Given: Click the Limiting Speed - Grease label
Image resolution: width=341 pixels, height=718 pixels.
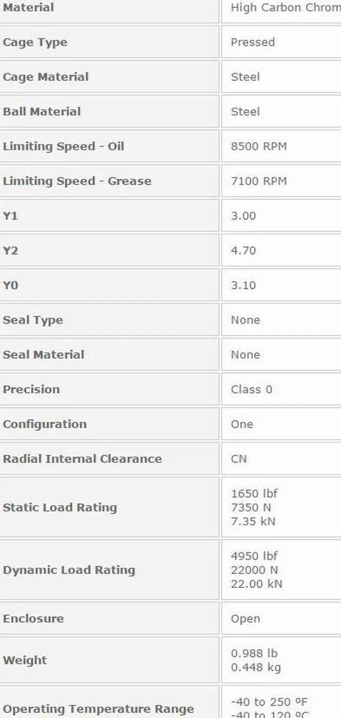Looking at the screenshot, I should [77, 181].
